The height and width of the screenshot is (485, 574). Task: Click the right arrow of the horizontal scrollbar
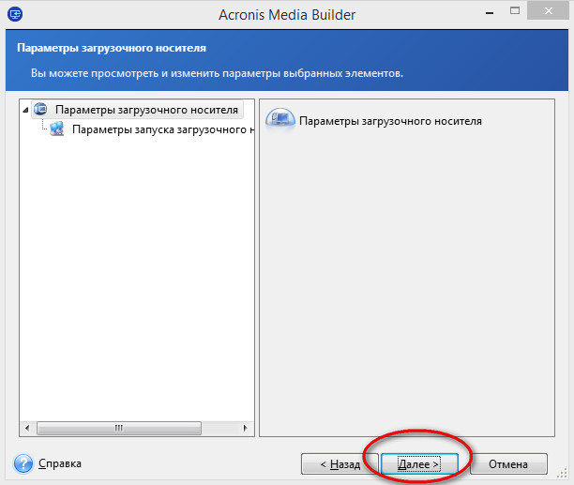246,428
